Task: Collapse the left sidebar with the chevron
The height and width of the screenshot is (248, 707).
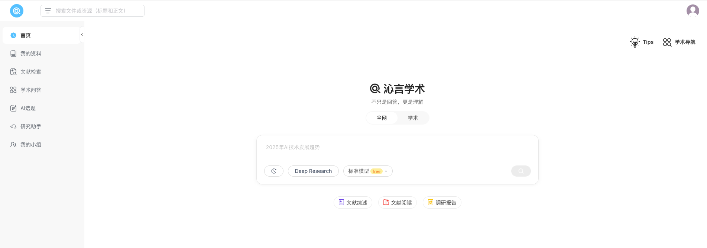Action: tap(82, 35)
